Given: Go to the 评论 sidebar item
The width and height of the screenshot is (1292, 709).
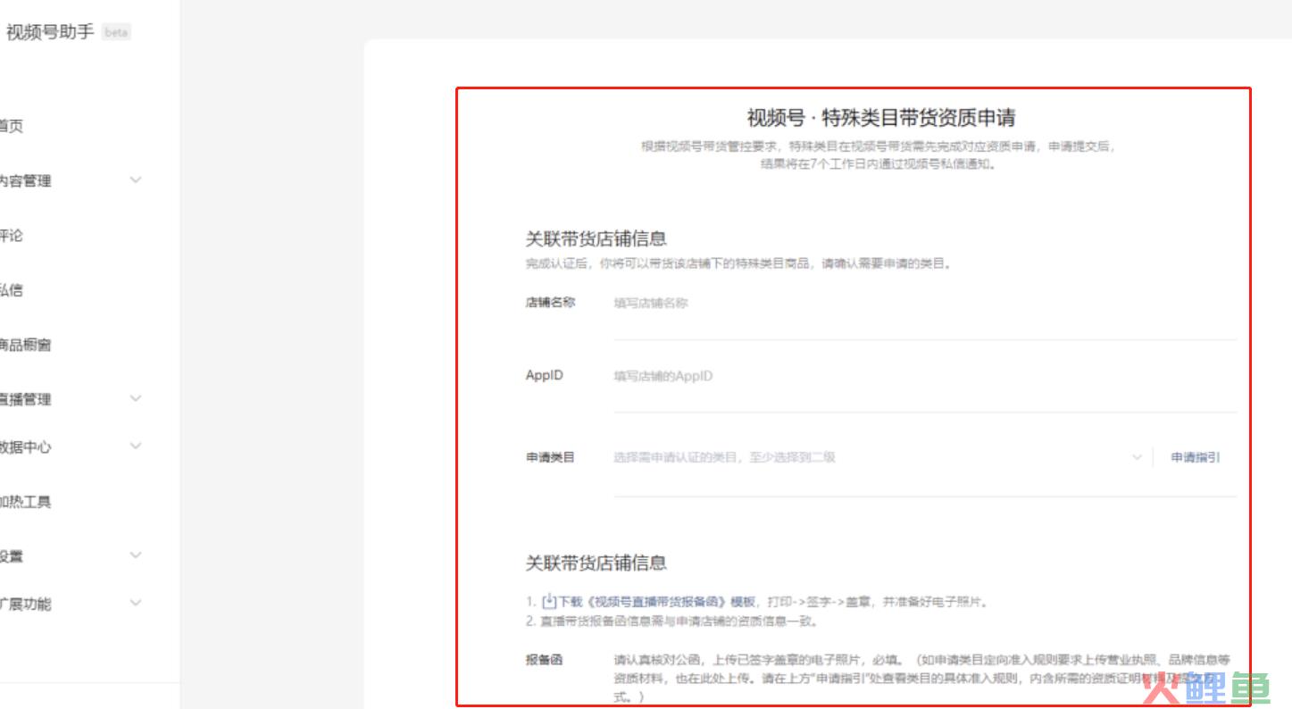Looking at the screenshot, I should [12, 236].
